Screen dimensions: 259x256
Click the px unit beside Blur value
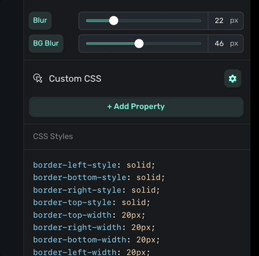234,21
